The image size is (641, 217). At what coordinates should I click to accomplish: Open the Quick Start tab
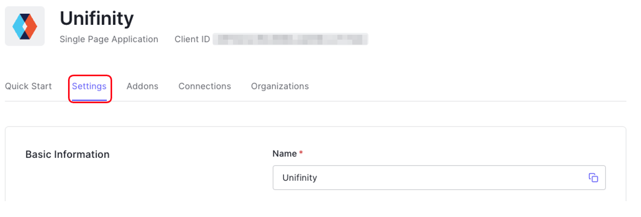(28, 86)
